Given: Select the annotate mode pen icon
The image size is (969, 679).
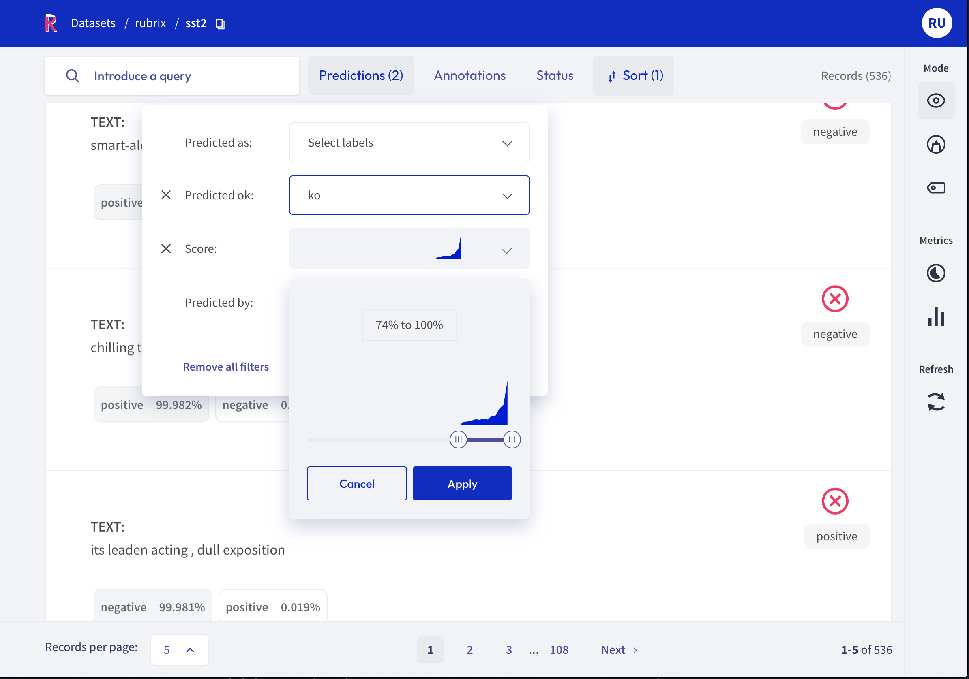Looking at the screenshot, I should [935, 144].
